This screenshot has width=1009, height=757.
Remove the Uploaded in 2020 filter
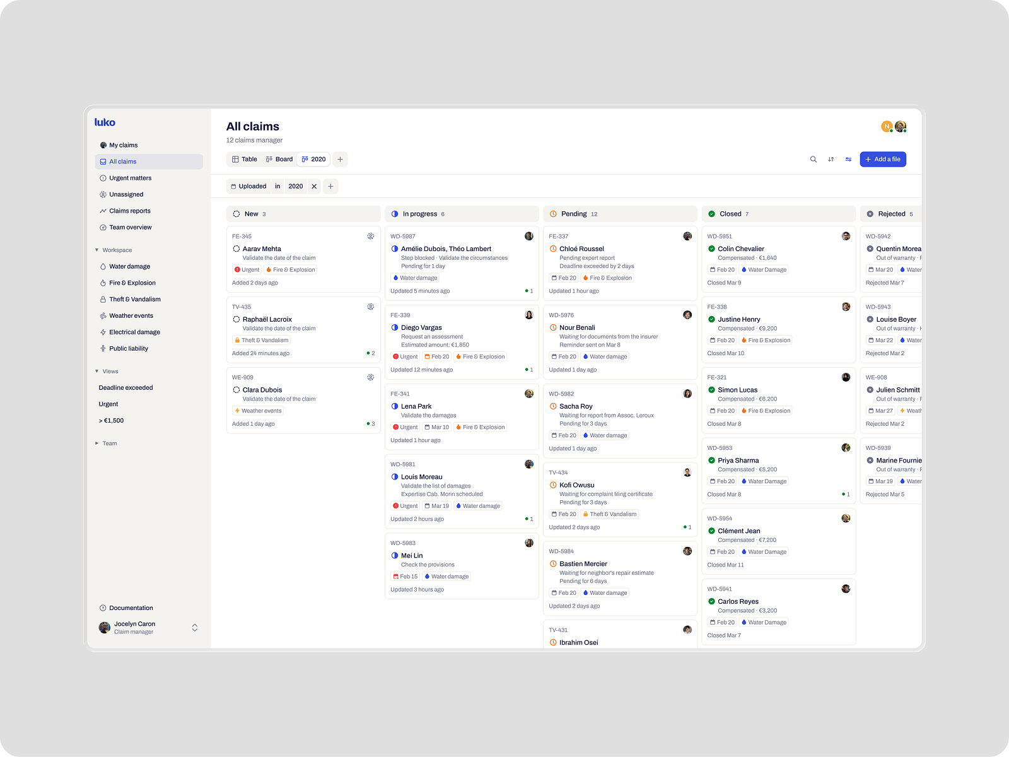coord(314,187)
